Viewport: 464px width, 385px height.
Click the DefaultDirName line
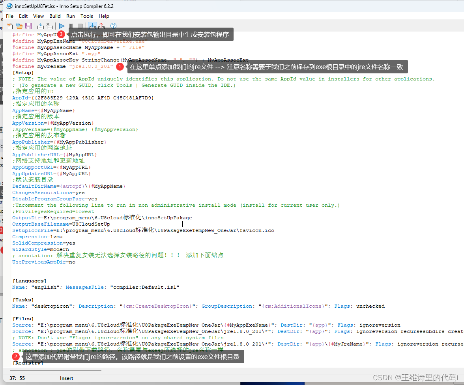coord(69,187)
